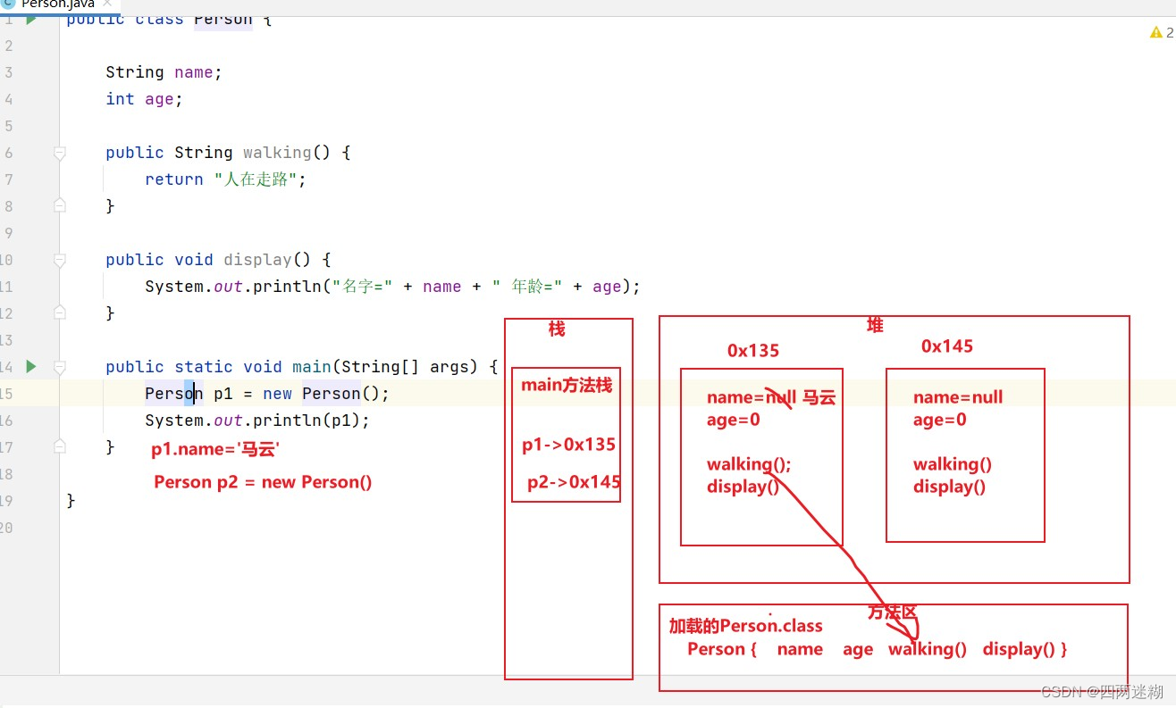The width and height of the screenshot is (1176, 708).
Task: Click 'Person' in public class Person declaration
Action: coord(223,19)
